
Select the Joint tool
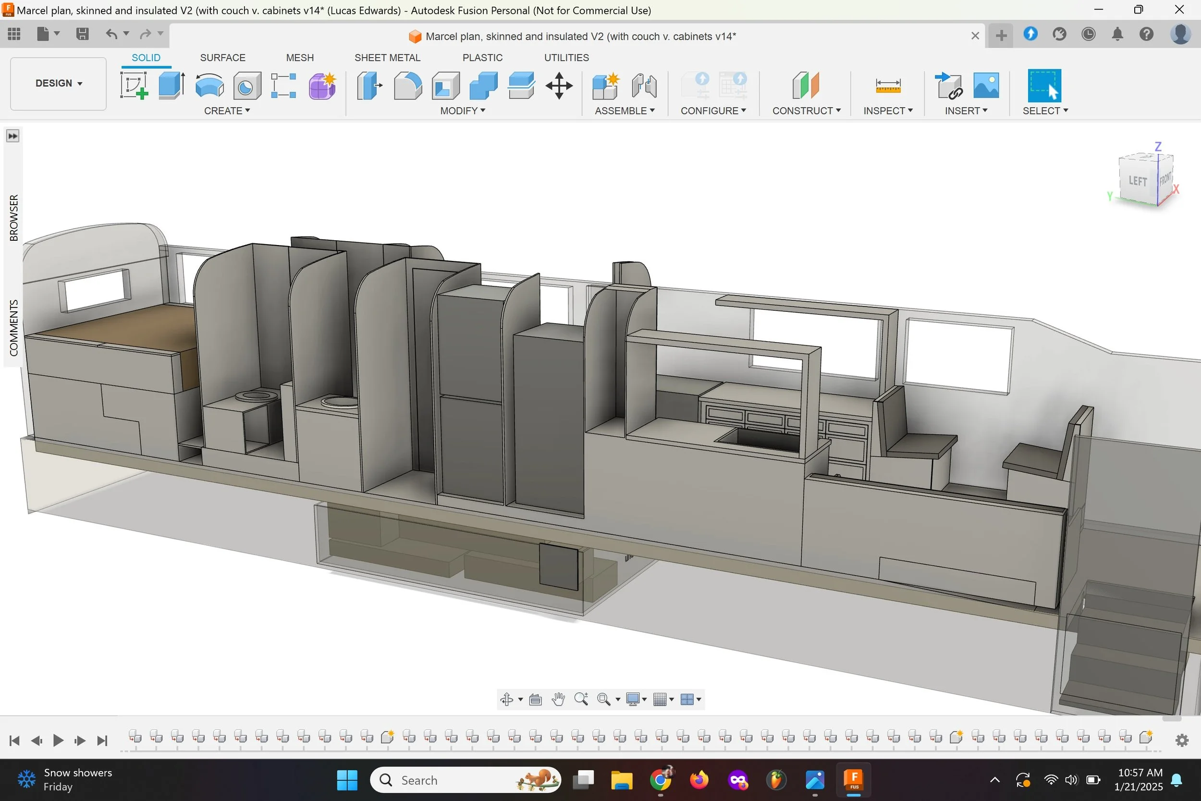point(644,86)
